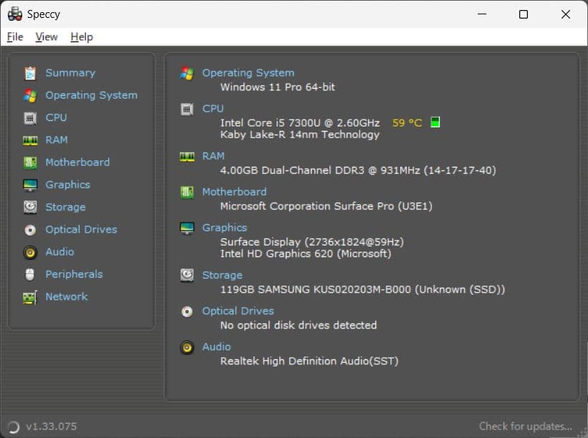Minimize the Speccy window
This screenshot has height=438, width=588.
click(x=482, y=14)
